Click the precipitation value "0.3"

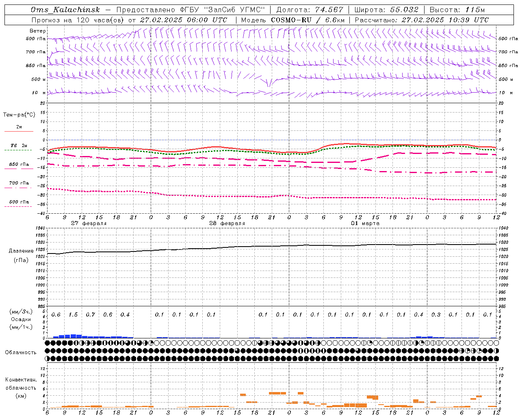[x=436, y=315]
